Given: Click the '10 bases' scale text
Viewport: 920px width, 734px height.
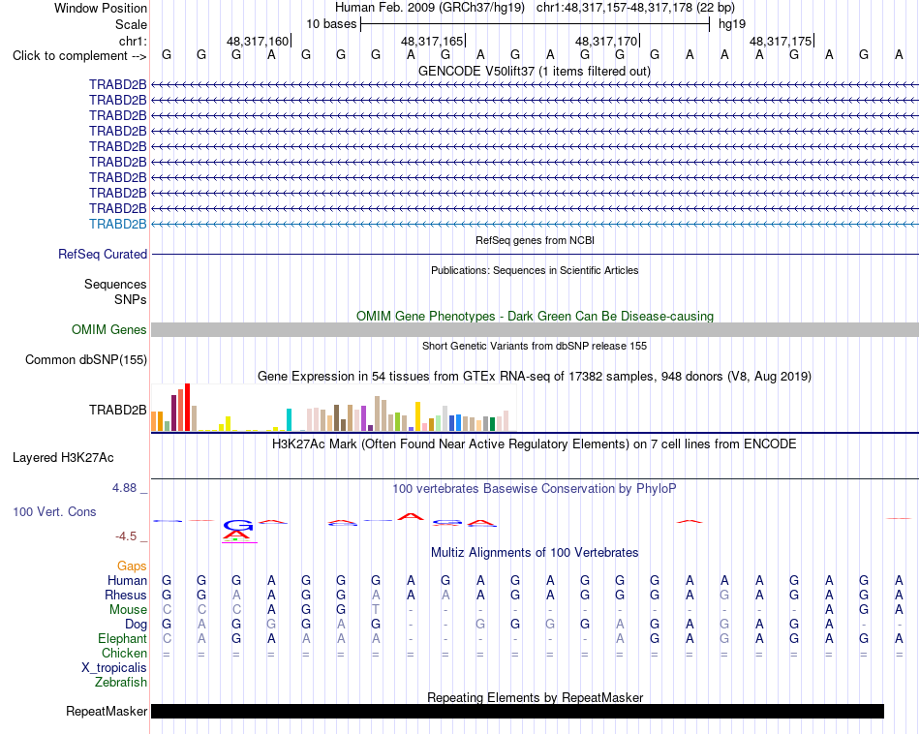Looking at the screenshot, I should (331, 24).
